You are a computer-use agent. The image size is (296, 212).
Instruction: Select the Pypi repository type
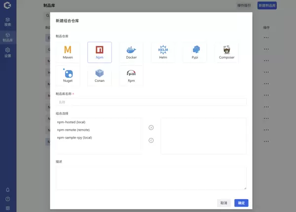point(195,52)
